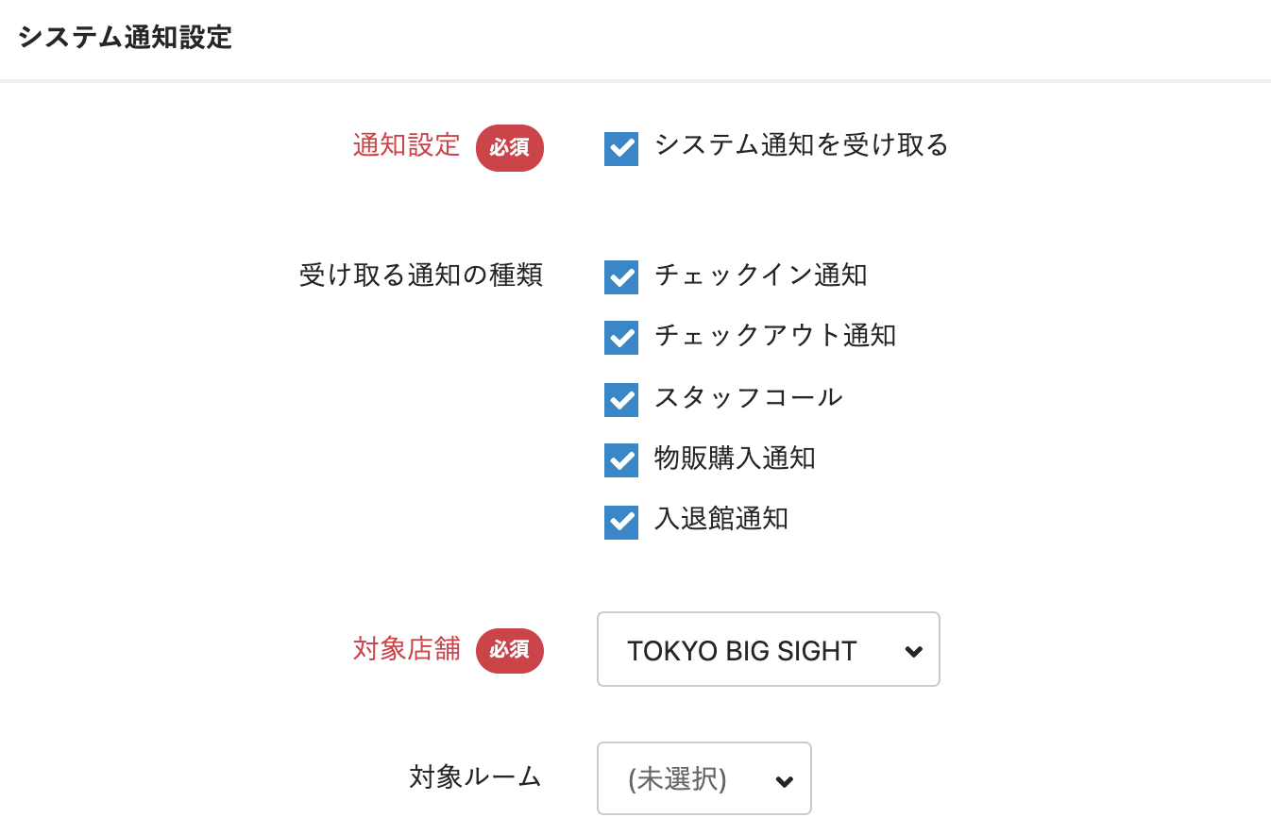Toggle the チェックイン通知 checkbox
The width and height of the screenshot is (1271, 834).
point(621,277)
